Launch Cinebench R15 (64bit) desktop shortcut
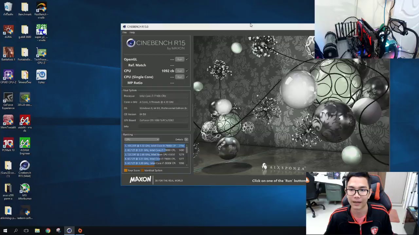 tap(25, 169)
